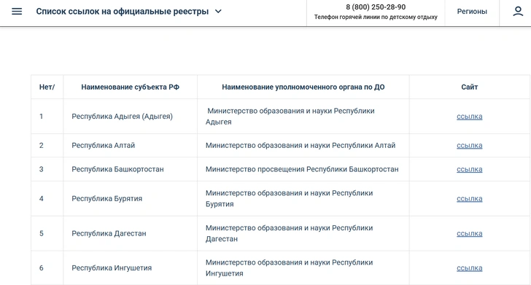Open the Регионы section
The image size is (531, 285).
472,11
